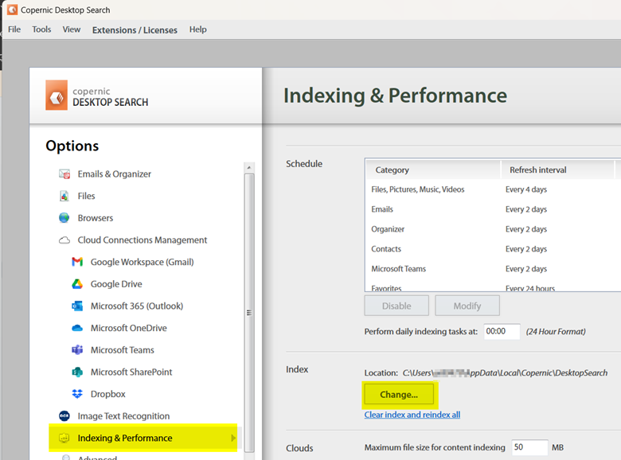Open Microsoft SharePoint settings
Viewport: 621px width, 460px height.
pos(131,372)
